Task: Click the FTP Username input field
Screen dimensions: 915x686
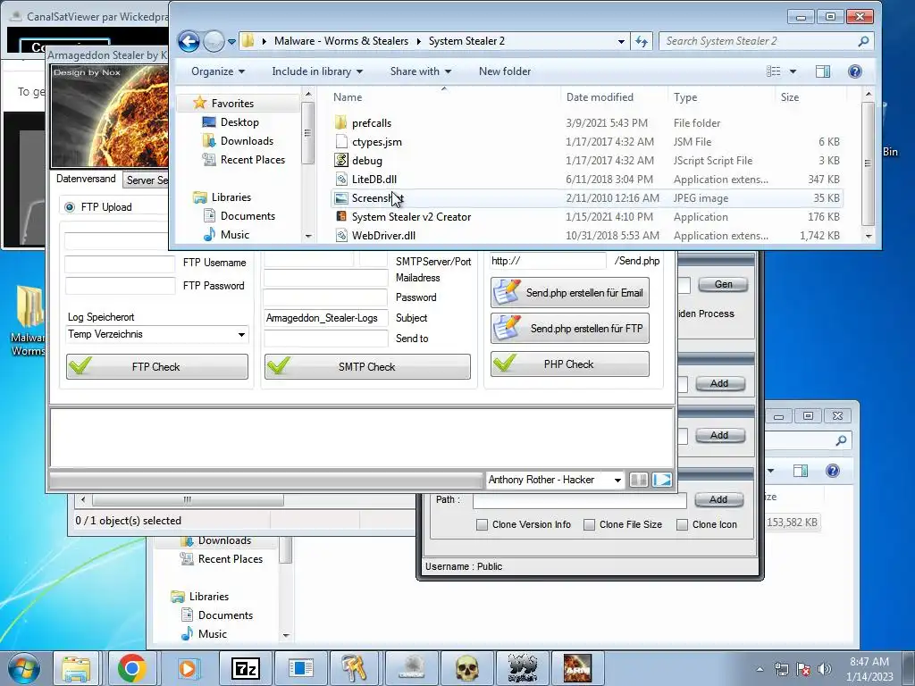Action: 120,264
